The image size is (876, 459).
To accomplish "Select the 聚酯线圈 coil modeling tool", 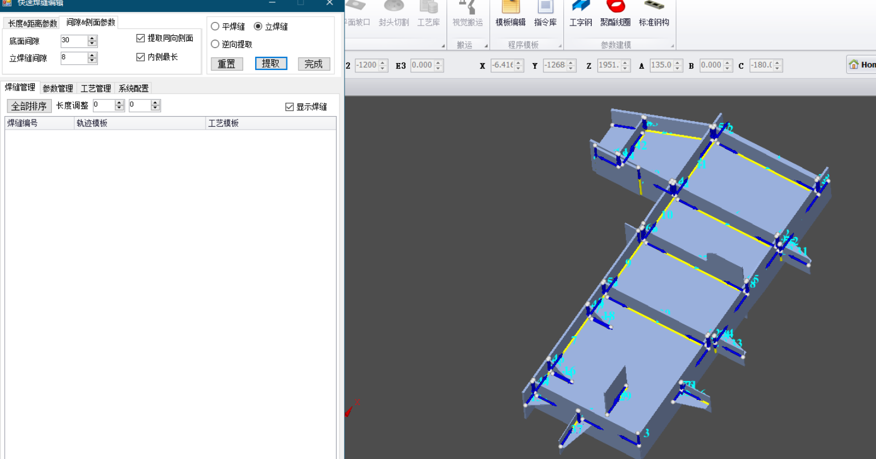I will coord(615,14).
